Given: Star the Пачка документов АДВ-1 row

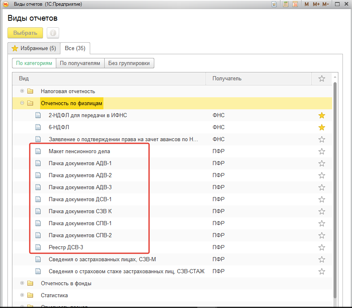Looking at the screenshot, I should (322, 164).
